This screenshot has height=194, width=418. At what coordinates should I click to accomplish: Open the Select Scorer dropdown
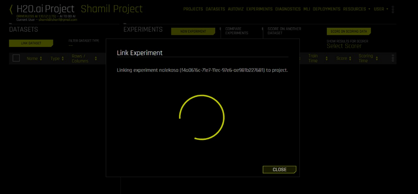(x=344, y=46)
